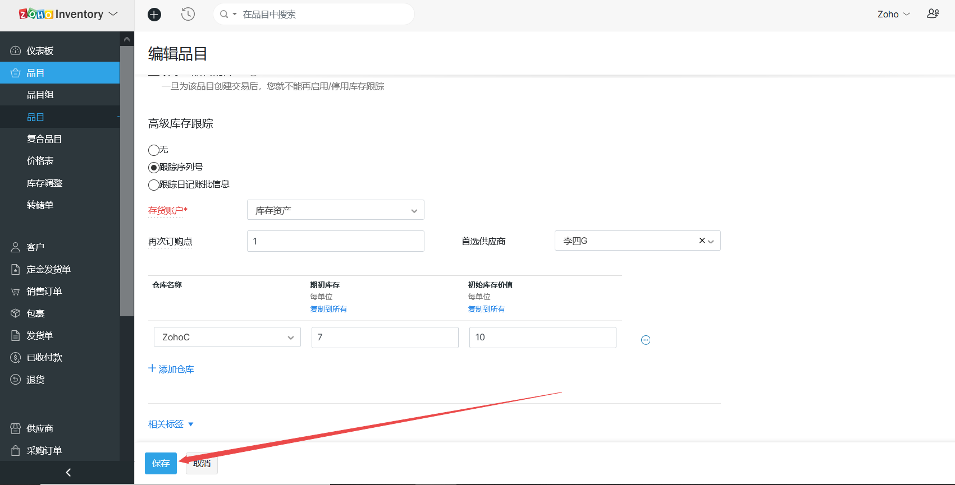The height and width of the screenshot is (485, 955).
Task: Open the recent activity history icon
Action: (x=188, y=15)
